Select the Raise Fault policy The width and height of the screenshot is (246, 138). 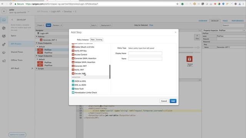(x=78, y=89)
